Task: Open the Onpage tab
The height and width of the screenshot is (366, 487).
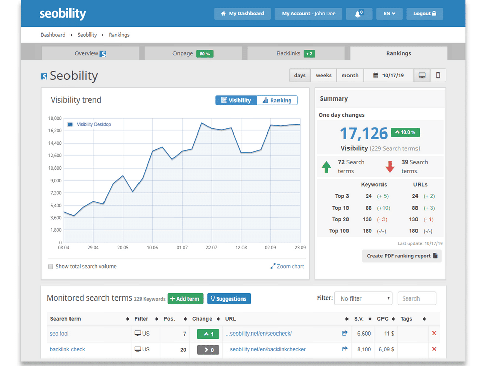Action: tap(193, 53)
